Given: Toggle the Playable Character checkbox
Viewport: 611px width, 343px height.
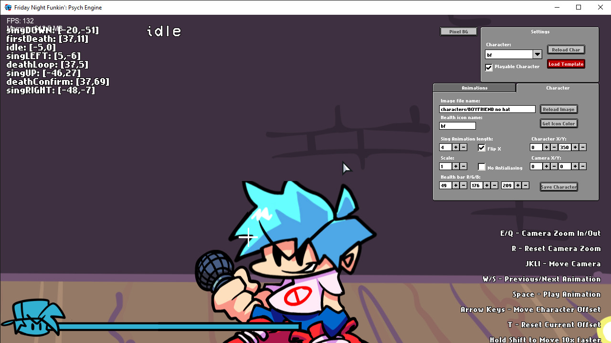Looking at the screenshot, I should (489, 67).
